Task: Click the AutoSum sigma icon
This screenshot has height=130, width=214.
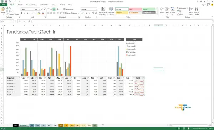Action: (178, 8)
